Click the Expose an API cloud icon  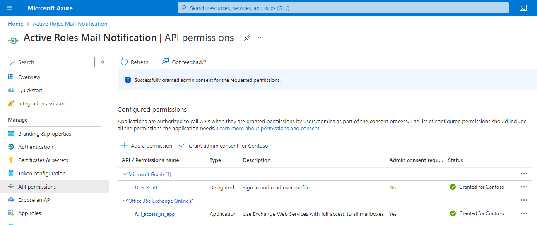click(11, 200)
